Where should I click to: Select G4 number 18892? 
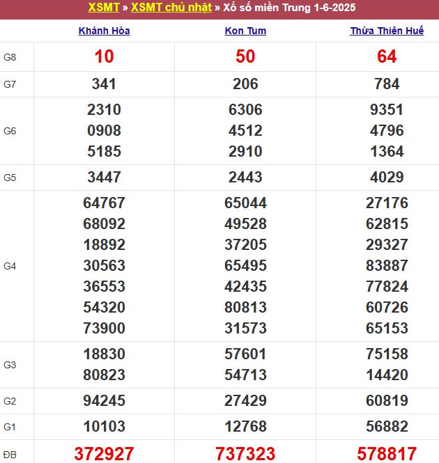click(104, 245)
